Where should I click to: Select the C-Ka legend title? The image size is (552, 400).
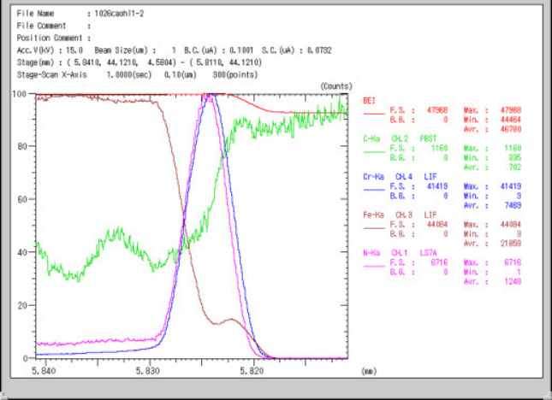pos(371,138)
